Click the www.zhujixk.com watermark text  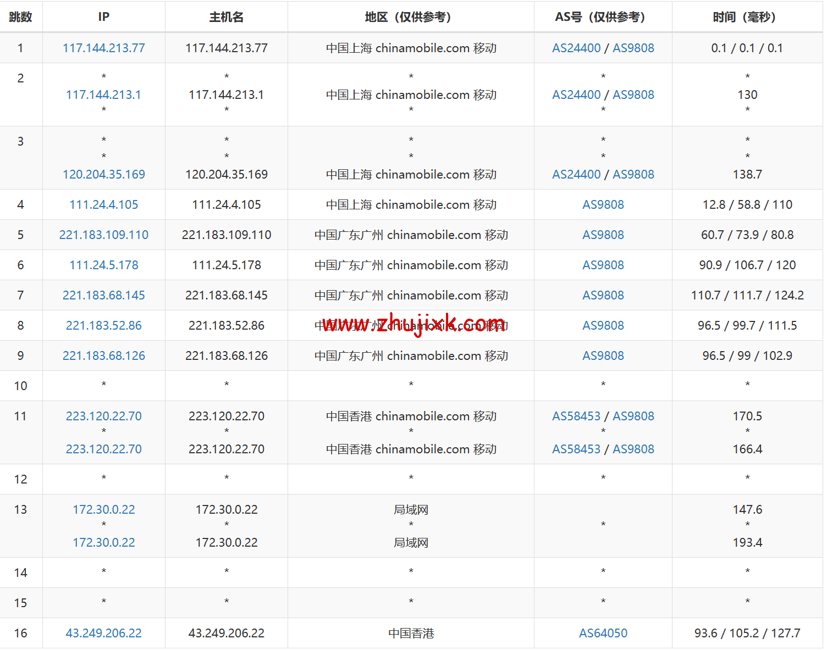pos(411,323)
